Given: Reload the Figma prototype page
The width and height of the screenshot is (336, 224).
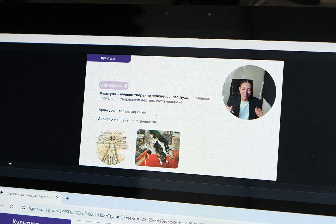Looking at the screenshot, I should (x=11, y=206).
